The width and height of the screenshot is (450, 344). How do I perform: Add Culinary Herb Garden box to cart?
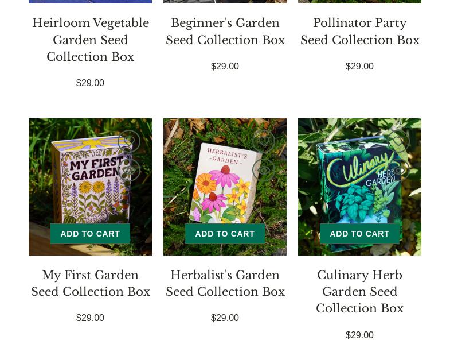[359, 234]
